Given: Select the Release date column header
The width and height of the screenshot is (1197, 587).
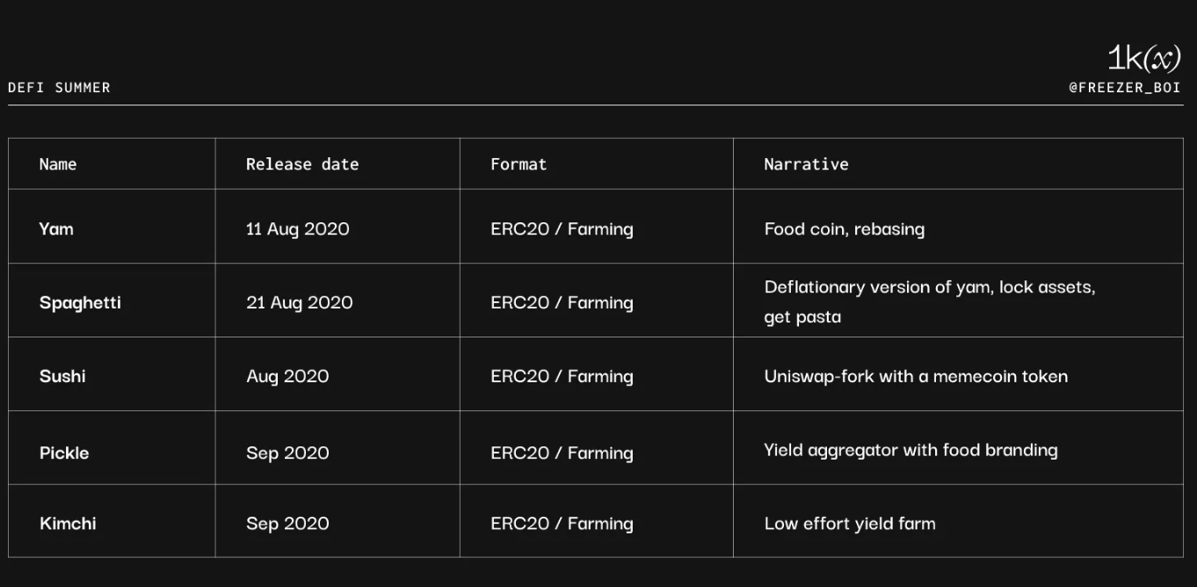Looking at the screenshot, I should (x=302, y=164).
